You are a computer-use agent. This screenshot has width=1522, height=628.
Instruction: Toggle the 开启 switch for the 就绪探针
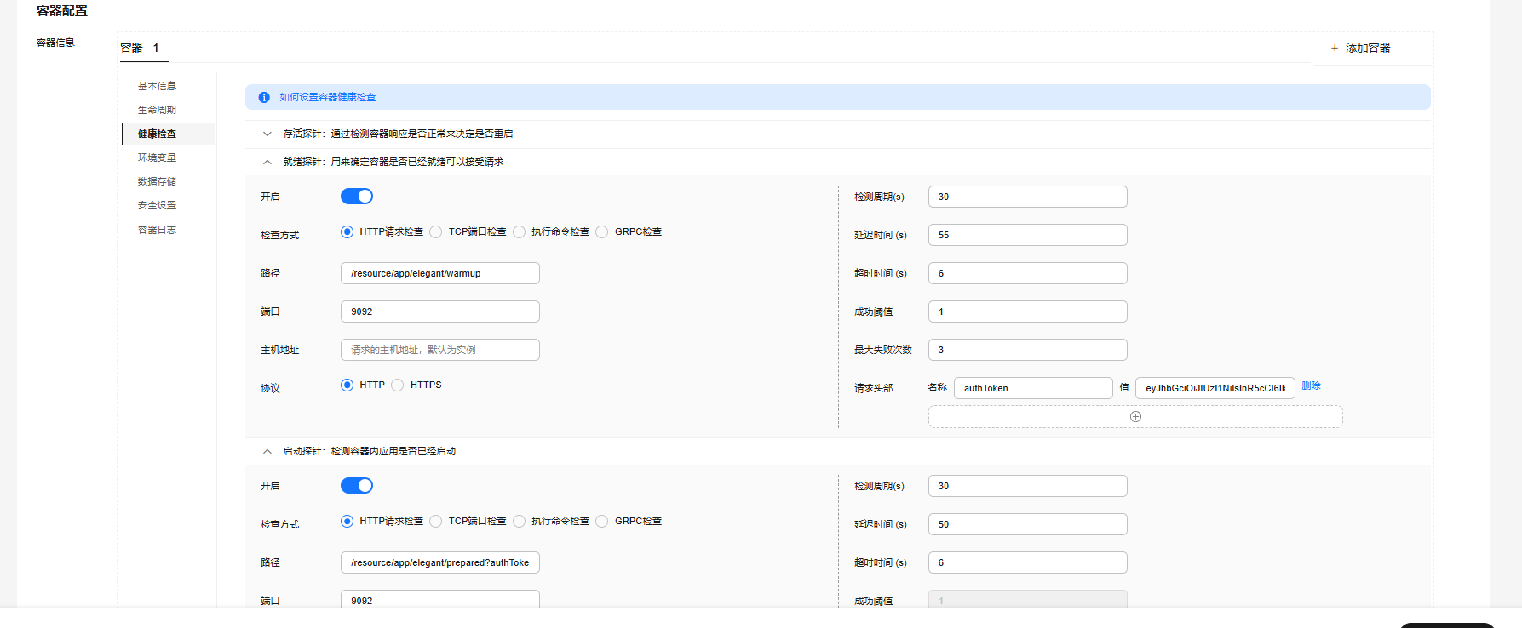[x=357, y=197]
